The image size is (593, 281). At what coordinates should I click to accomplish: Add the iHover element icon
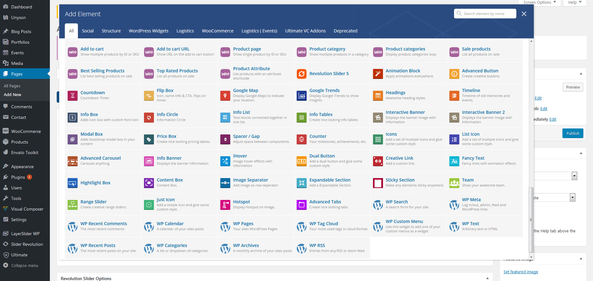click(x=225, y=161)
